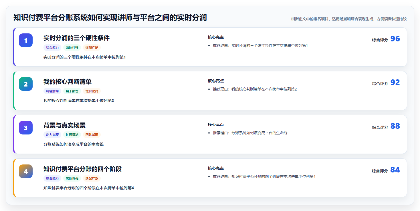Click the 扩展灵活 tag

click(72, 135)
